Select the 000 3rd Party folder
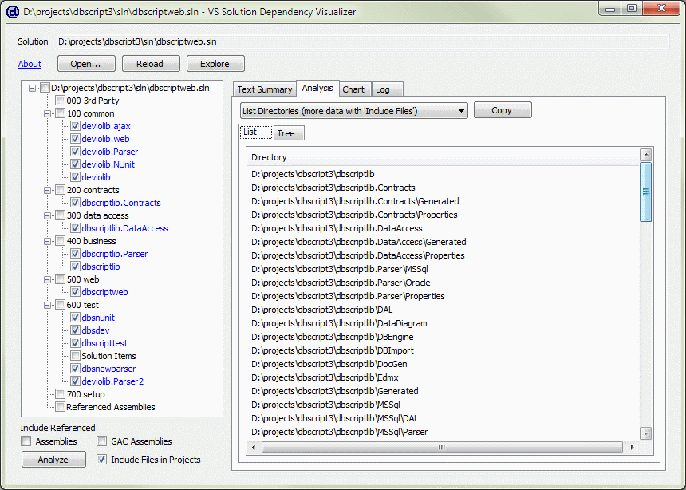The image size is (686, 490). tap(93, 101)
